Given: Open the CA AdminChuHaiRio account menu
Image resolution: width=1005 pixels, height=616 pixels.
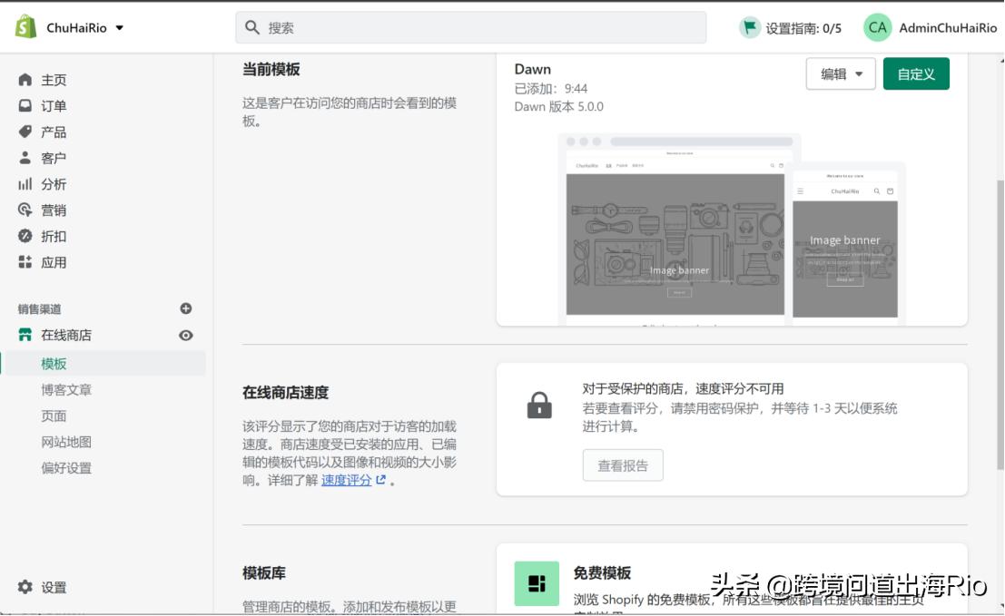Looking at the screenshot, I should [x=929, y=28].
